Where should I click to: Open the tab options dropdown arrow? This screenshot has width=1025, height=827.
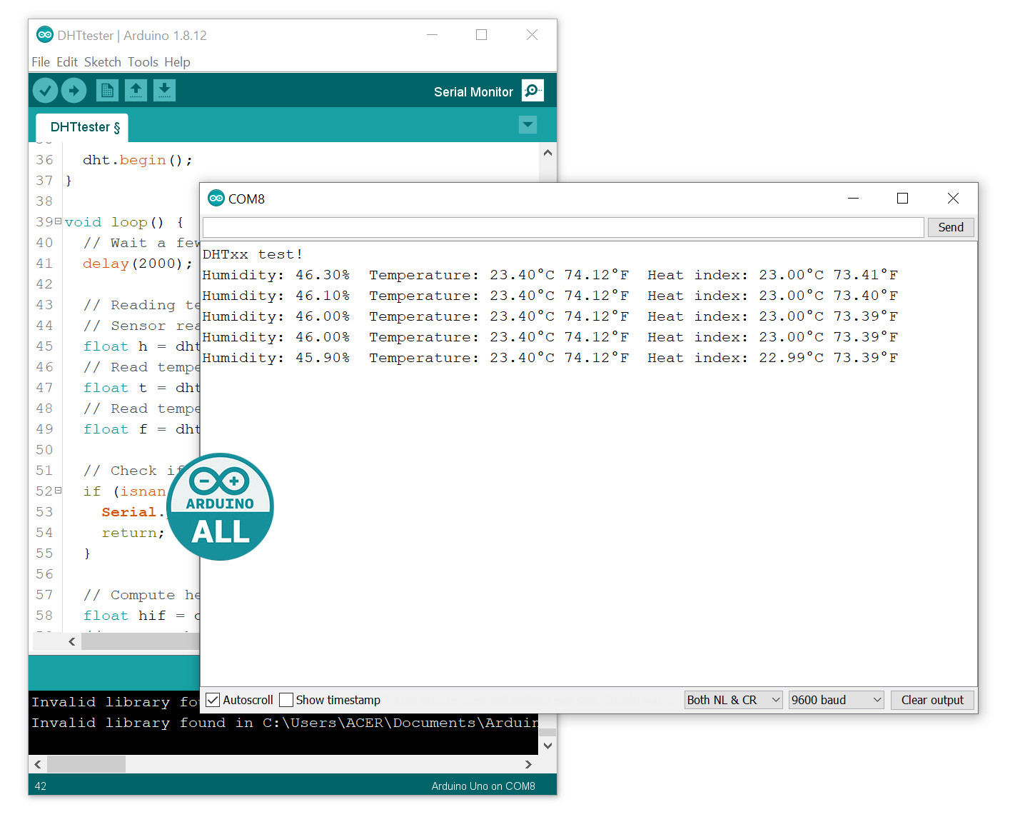[x=527, y=125]
